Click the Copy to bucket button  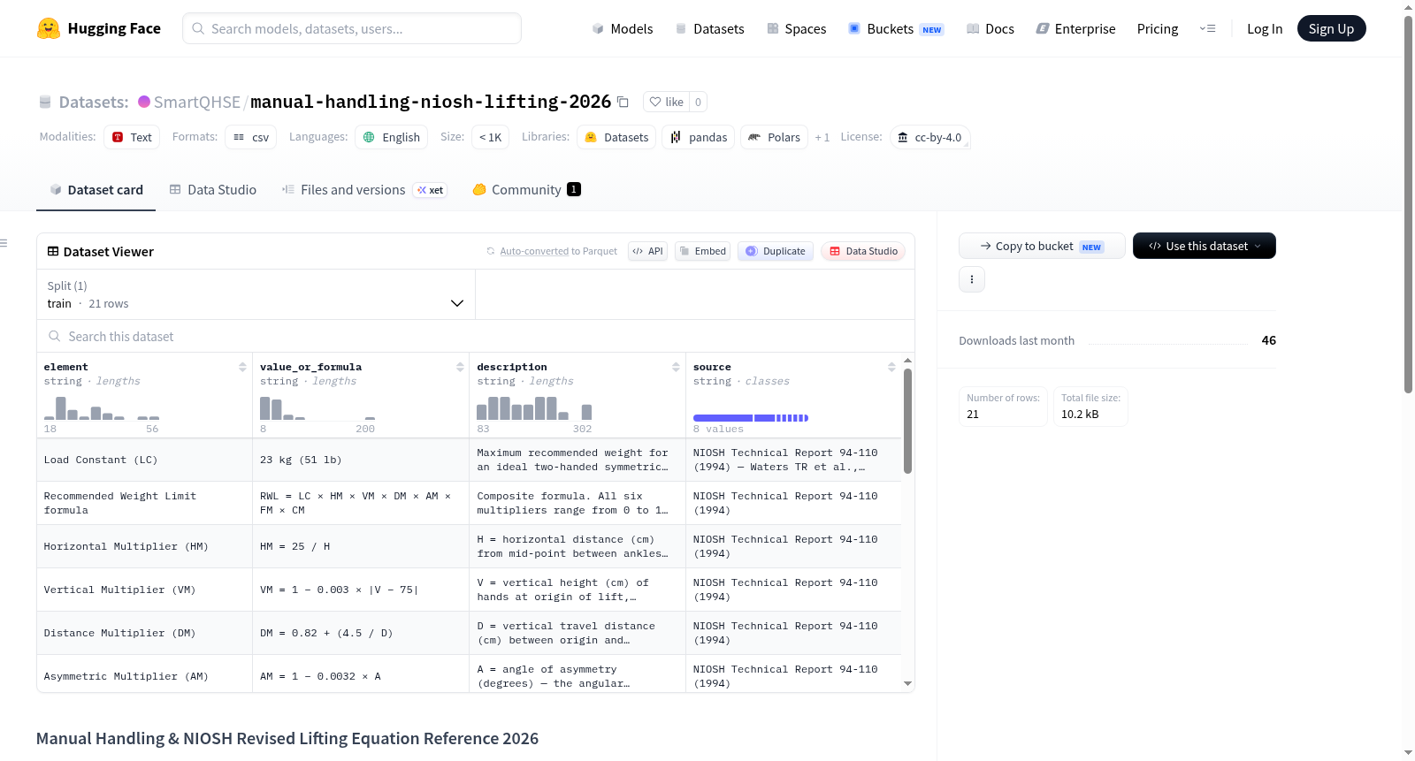point(1042,246)
